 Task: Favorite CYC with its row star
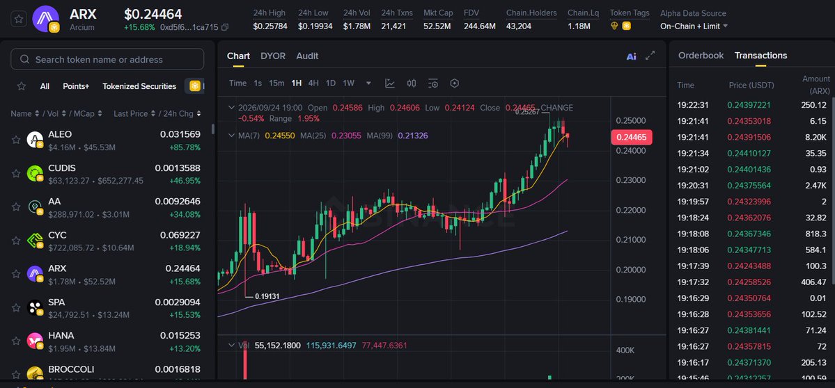[x=16, y=241]
